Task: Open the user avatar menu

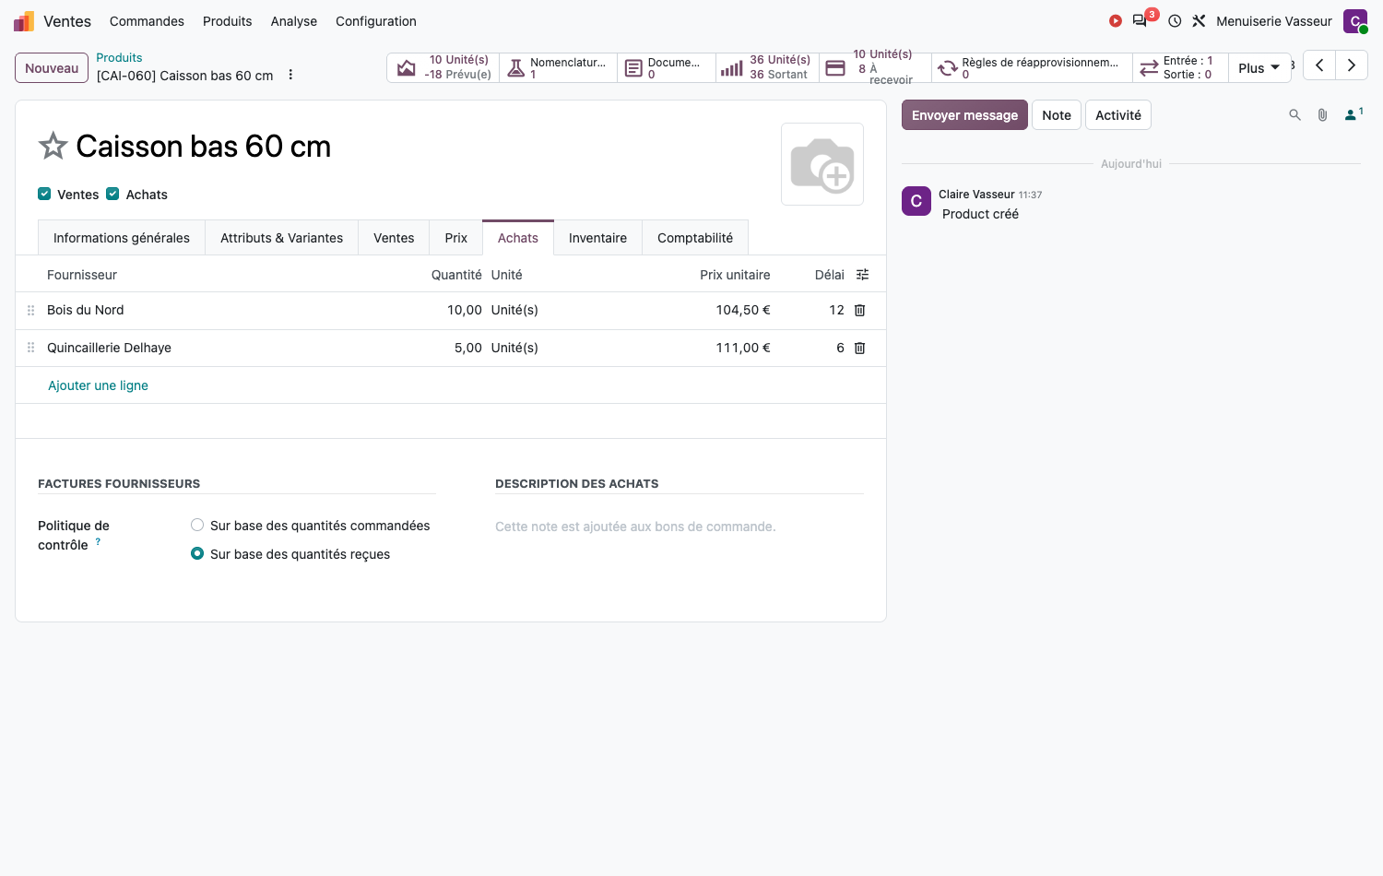Action: [x=1355, y=21]
